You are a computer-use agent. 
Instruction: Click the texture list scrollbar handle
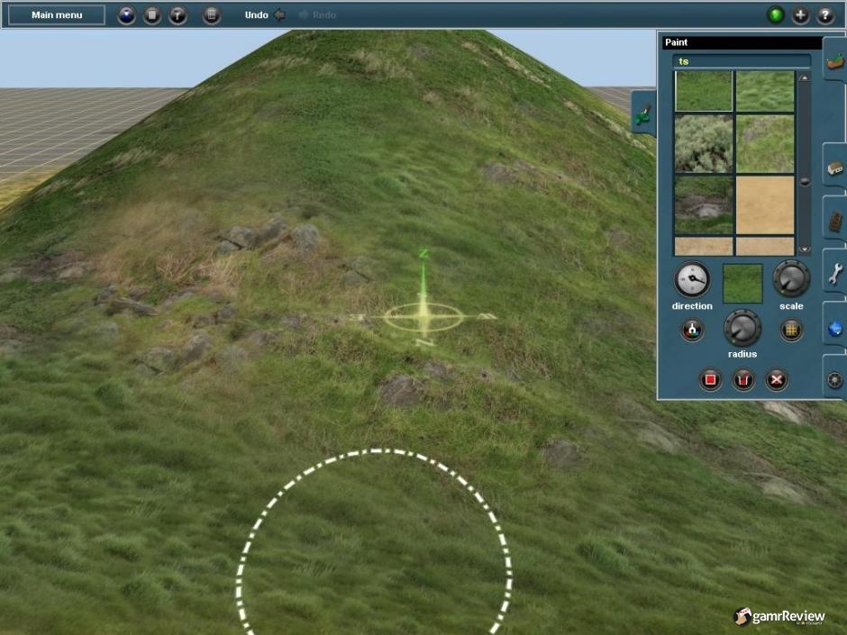[805, 182]
